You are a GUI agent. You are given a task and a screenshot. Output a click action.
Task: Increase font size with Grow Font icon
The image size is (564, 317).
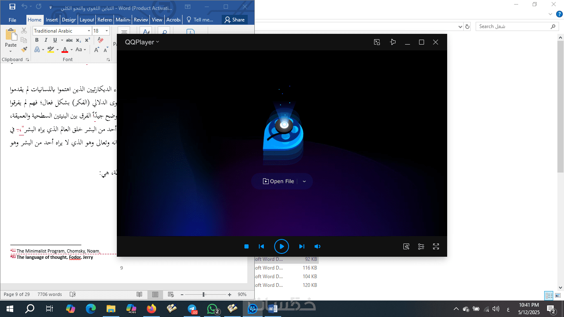pos(97,50)
